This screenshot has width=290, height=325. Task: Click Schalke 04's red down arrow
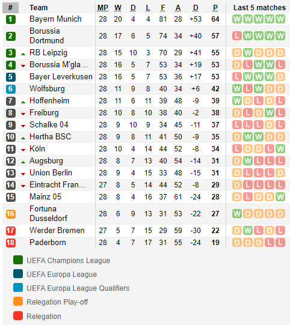click(23, 126)
